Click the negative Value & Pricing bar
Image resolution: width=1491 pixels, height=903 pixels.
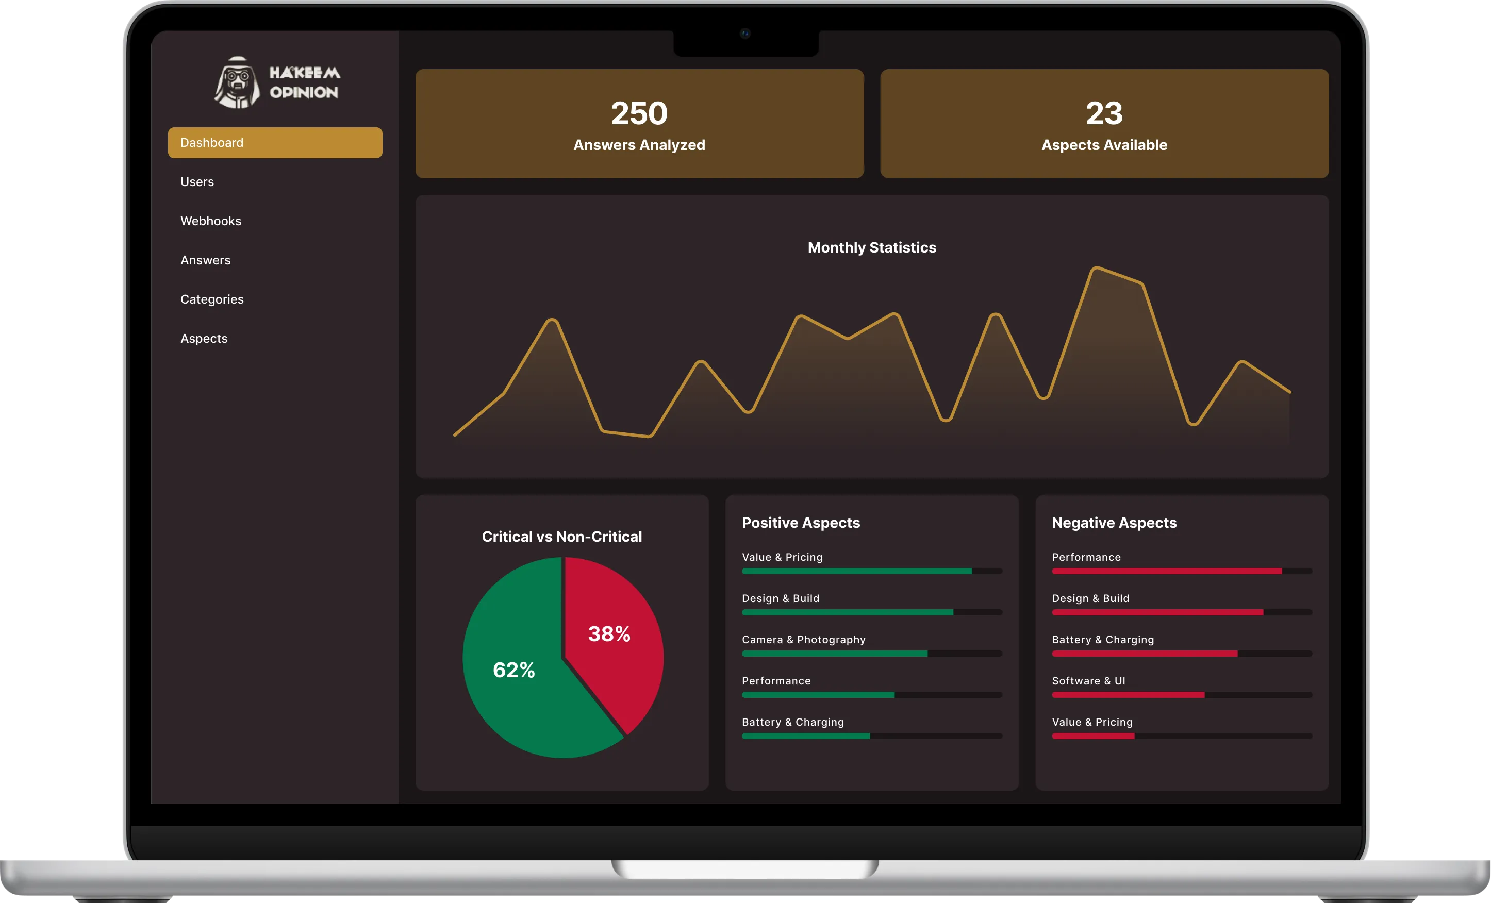point(1093,736)
